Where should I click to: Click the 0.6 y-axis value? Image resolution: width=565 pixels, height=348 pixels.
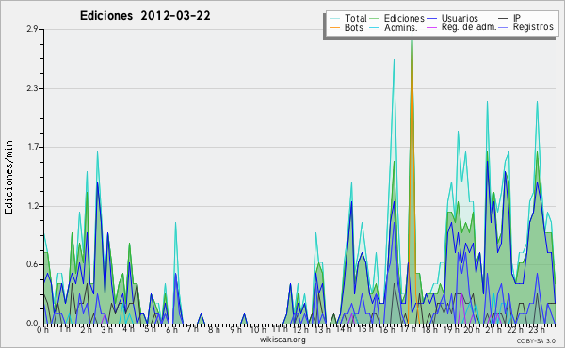[x=32, y=264]
